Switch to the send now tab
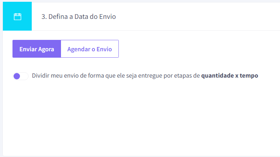This screenshot has height=157, width=280. click(x=37, y=49)
